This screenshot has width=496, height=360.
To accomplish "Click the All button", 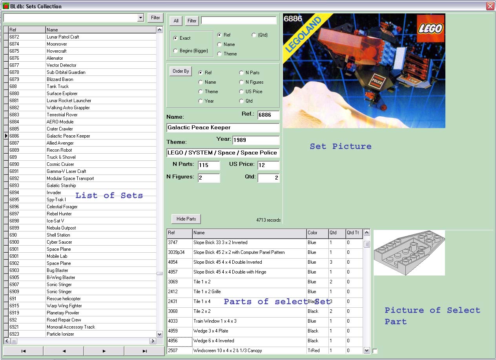I will click(x=176, y=21).
